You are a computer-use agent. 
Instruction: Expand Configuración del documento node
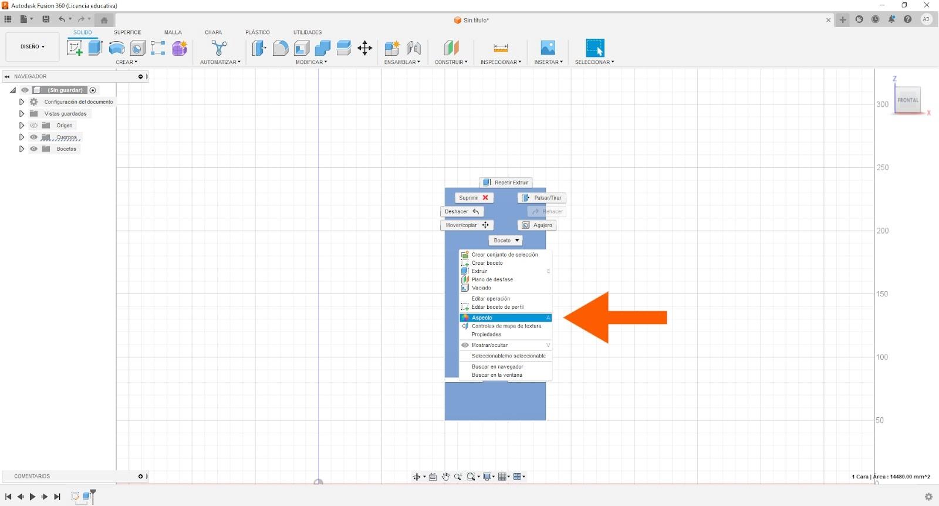coord(22,102)
